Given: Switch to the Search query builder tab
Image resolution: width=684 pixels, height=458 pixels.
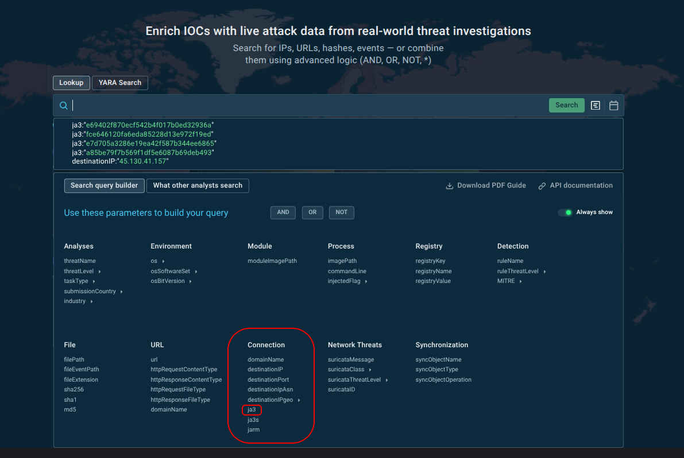Looking at the screenshot, I should (x=104, y=185).
